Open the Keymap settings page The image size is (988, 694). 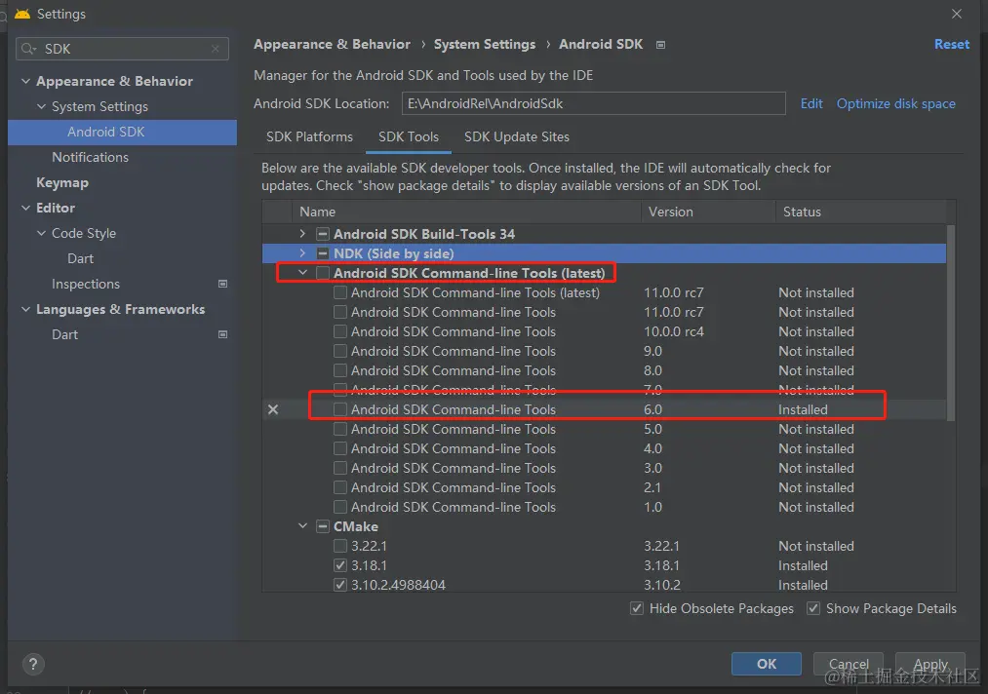62,182
